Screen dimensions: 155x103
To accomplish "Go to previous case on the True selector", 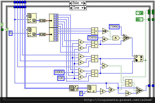I will pos(71,8).
